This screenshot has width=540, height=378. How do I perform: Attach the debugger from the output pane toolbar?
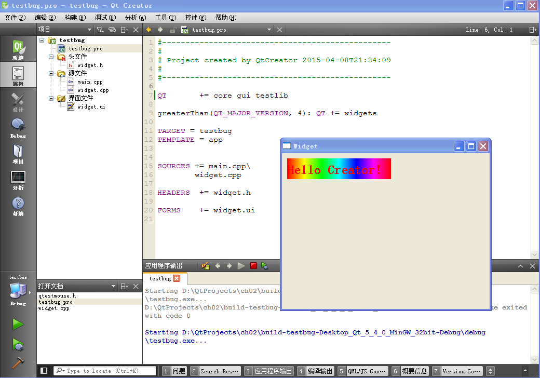tap(265, 266)
